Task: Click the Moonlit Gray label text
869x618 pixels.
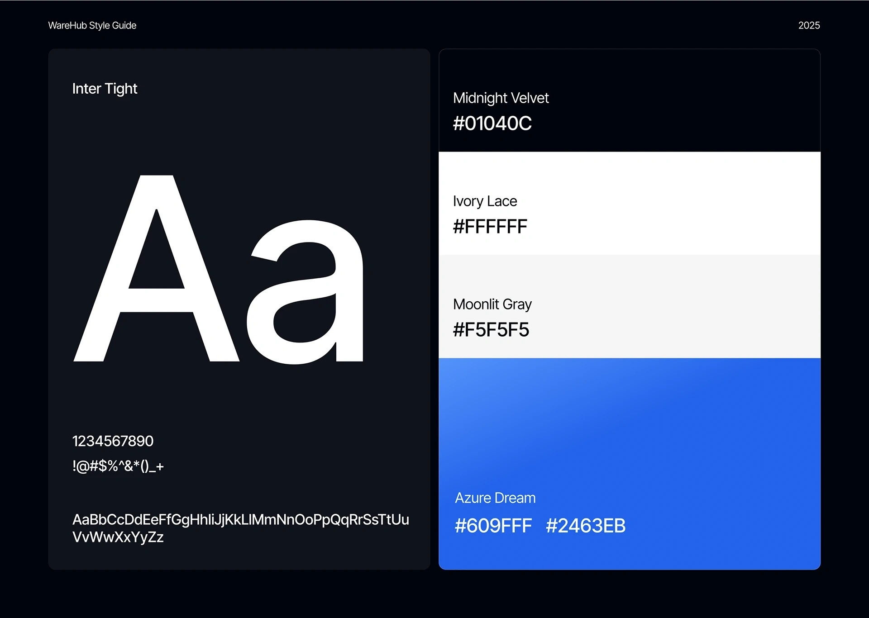Action: [x=492, y=304]
